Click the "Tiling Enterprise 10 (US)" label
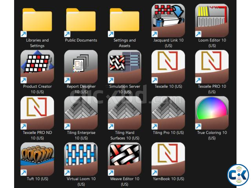 81,135
